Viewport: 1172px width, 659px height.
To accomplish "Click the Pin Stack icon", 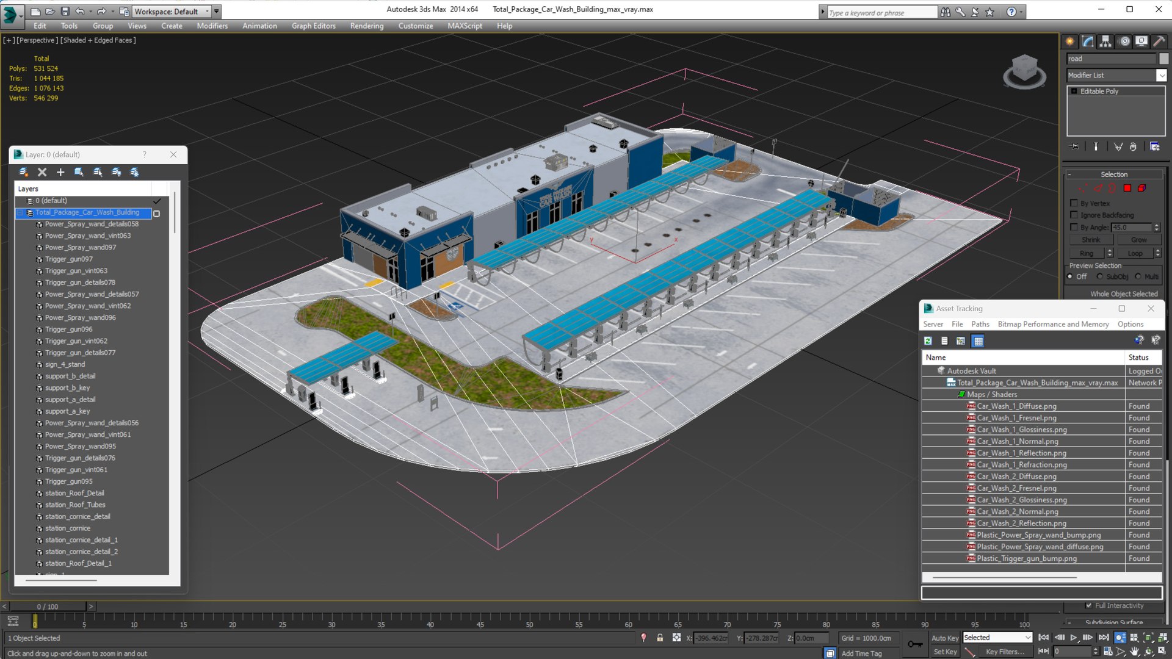I will point(1075,146).
